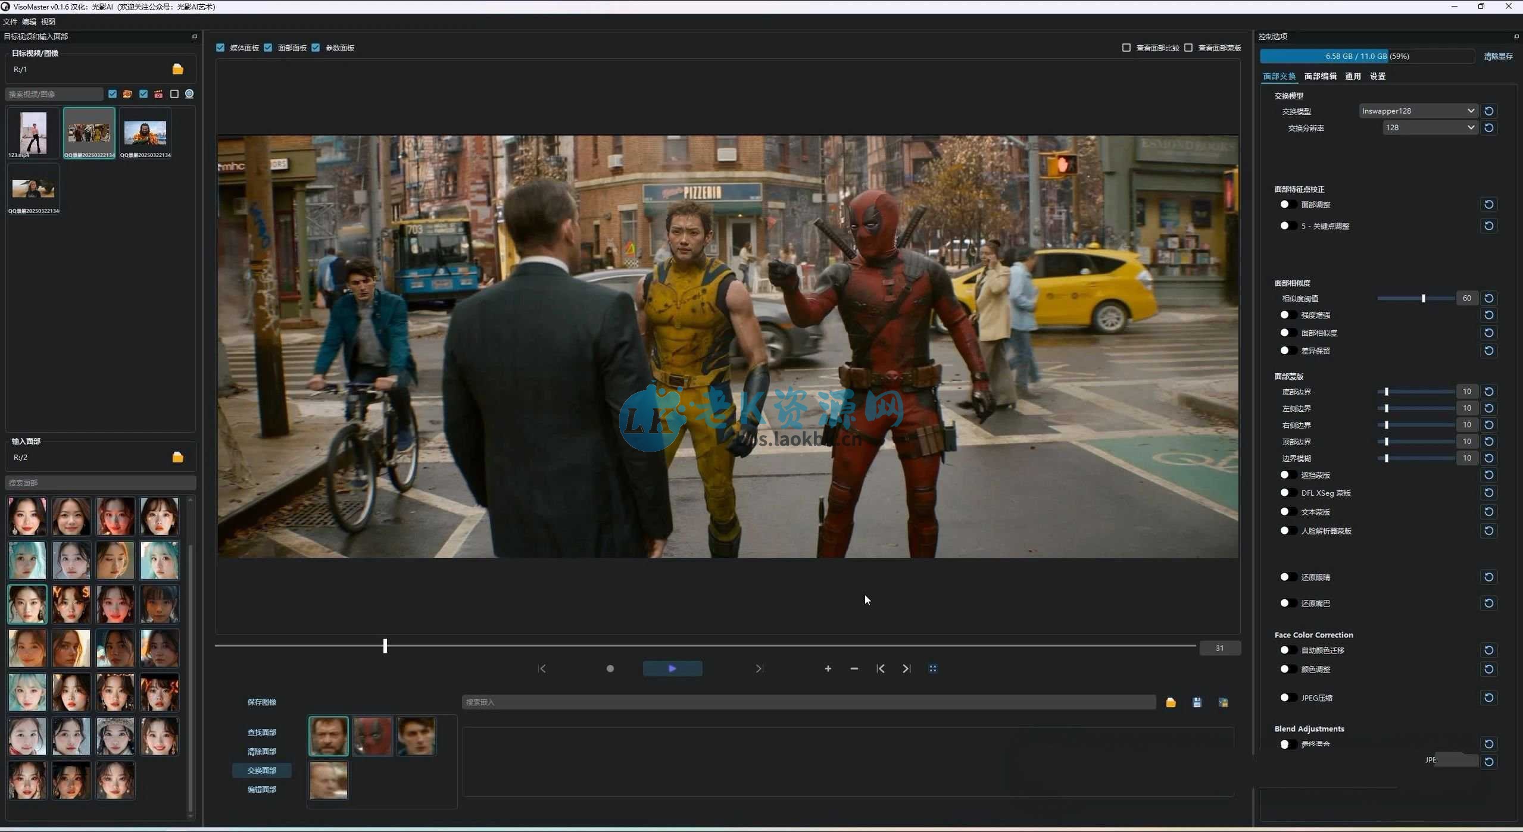
Task: Toggle 媒体面板 checkbox
Action: 220,48
